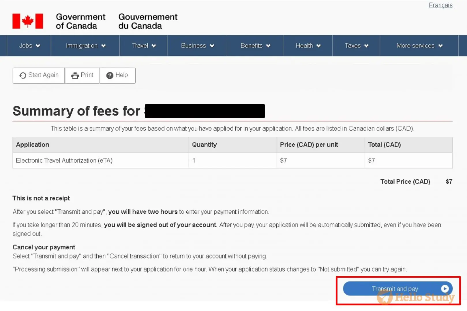The width and height of the screenshot is (467, 311).
Task: Expand the Immigration dropdown arrow
Action: [104, 46]
